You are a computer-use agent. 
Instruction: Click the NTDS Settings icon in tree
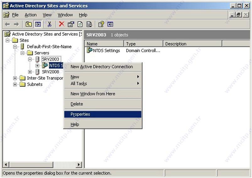coord(45,65)
